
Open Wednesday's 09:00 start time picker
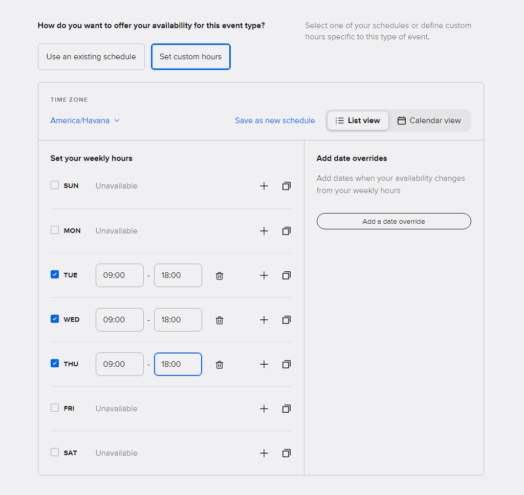120,320
